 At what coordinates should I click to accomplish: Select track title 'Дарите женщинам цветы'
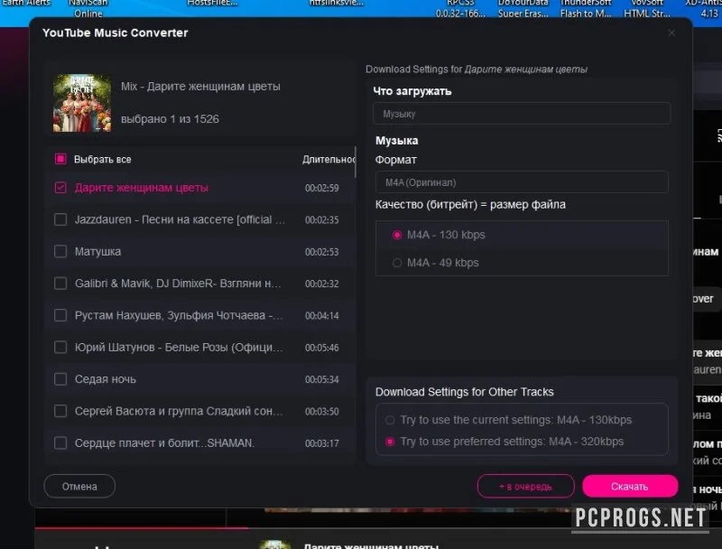pos(142,188)
